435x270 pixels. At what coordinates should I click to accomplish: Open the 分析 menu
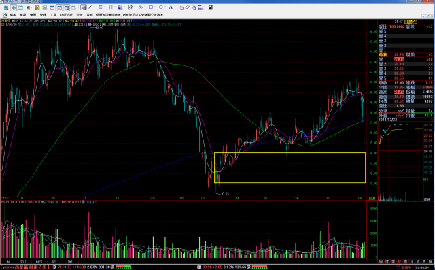80,15
